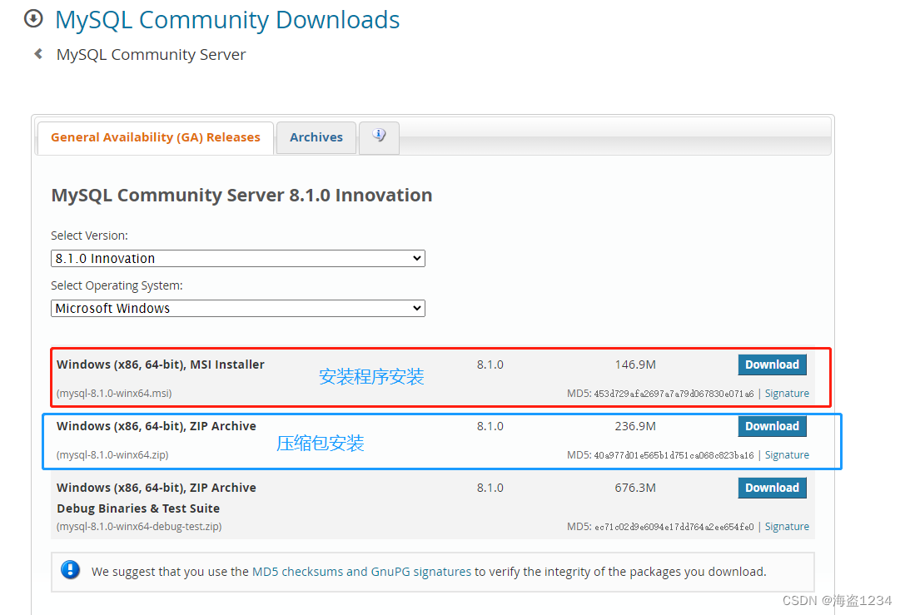This screenshot has height=615, width=905.
Task: Switch to the Archives tab
Action: pos(316,137)
